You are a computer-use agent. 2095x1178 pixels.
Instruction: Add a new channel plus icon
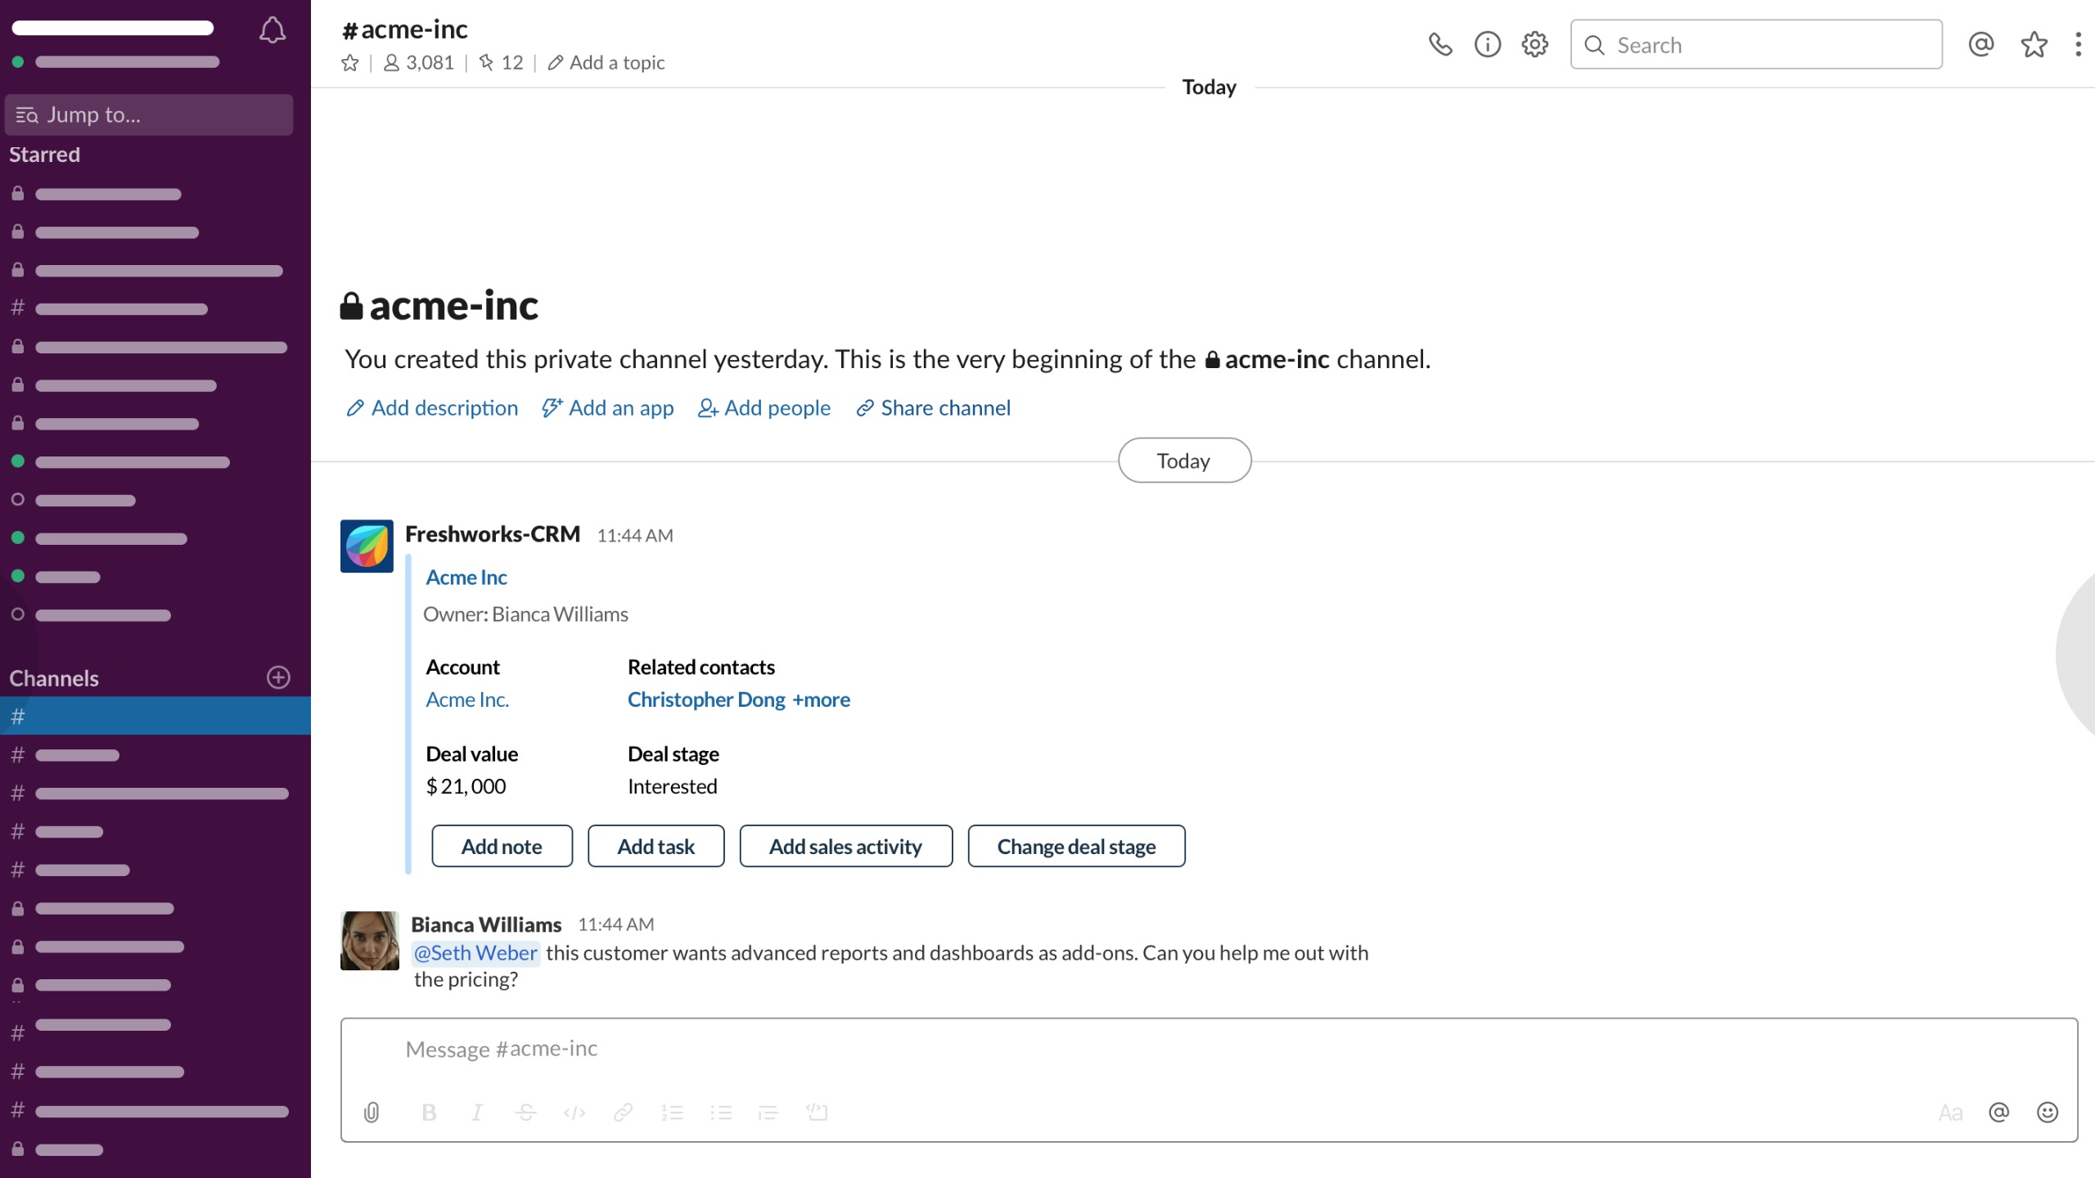[x=278, y=677]
